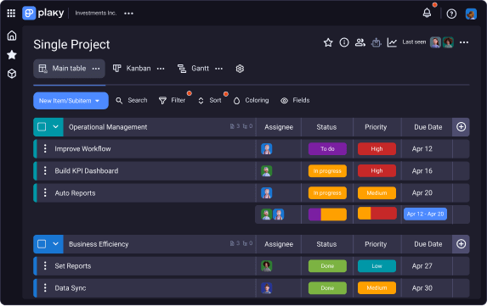487x306 pixels.
Task: Click the Plaky logo
Action: 43,13
